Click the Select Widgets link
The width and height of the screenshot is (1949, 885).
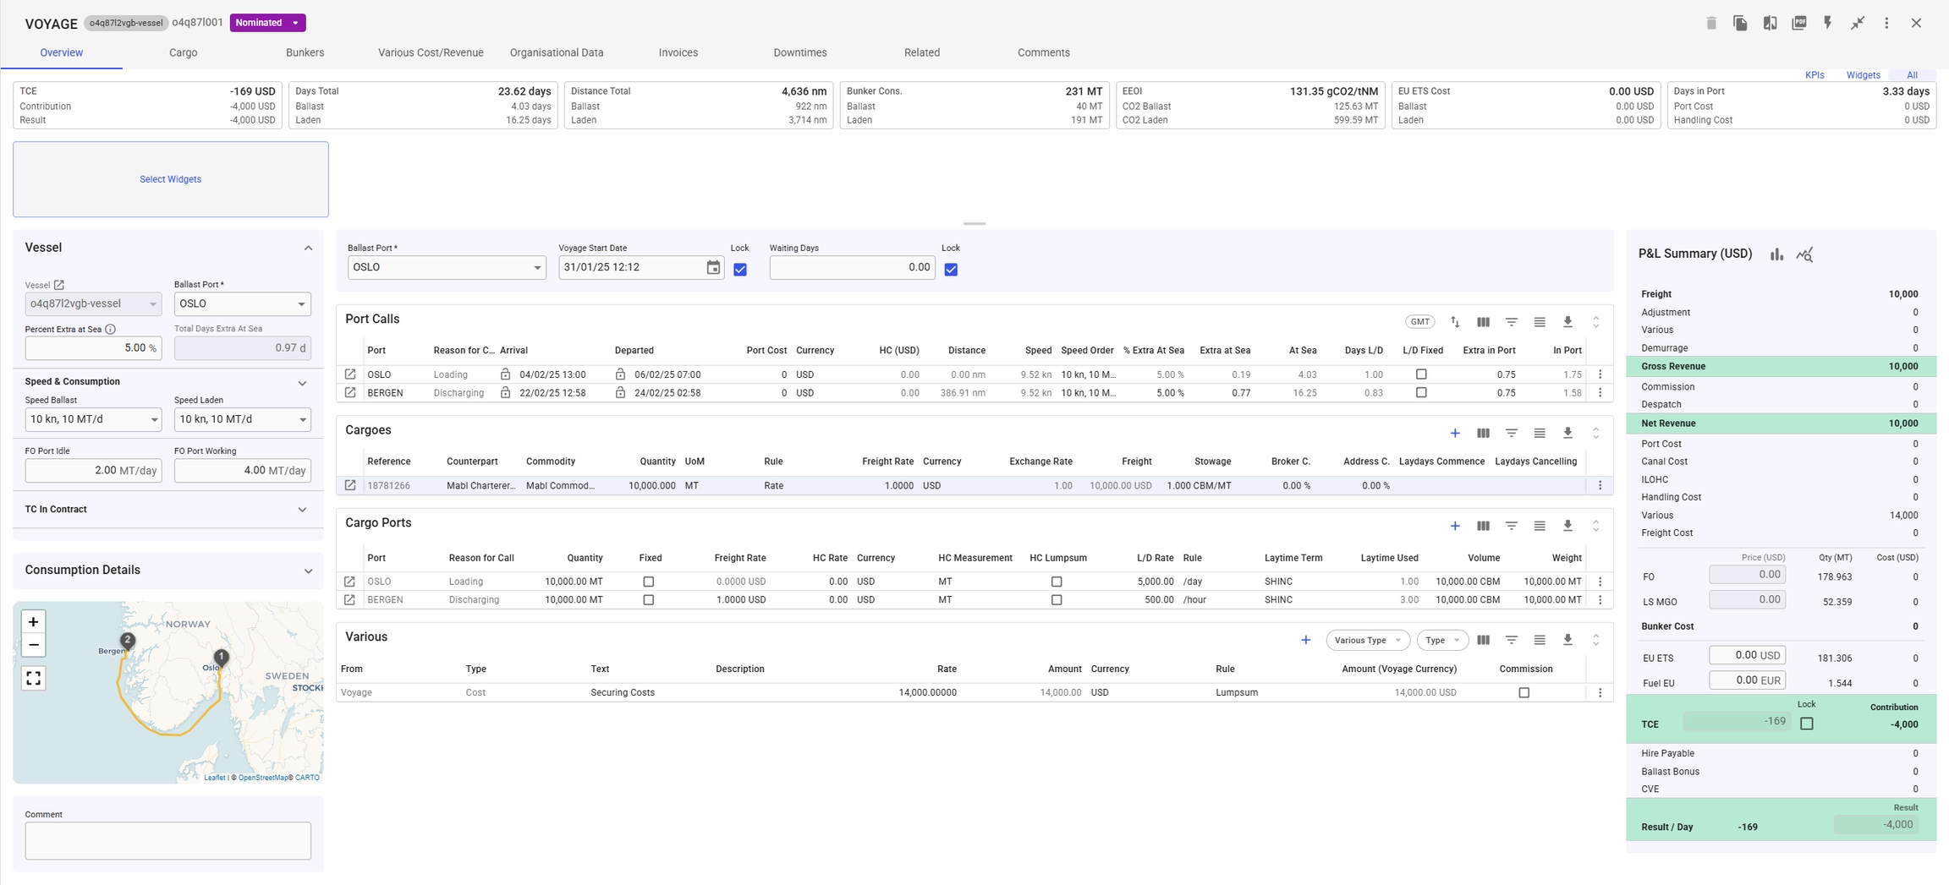coord(170,179)
